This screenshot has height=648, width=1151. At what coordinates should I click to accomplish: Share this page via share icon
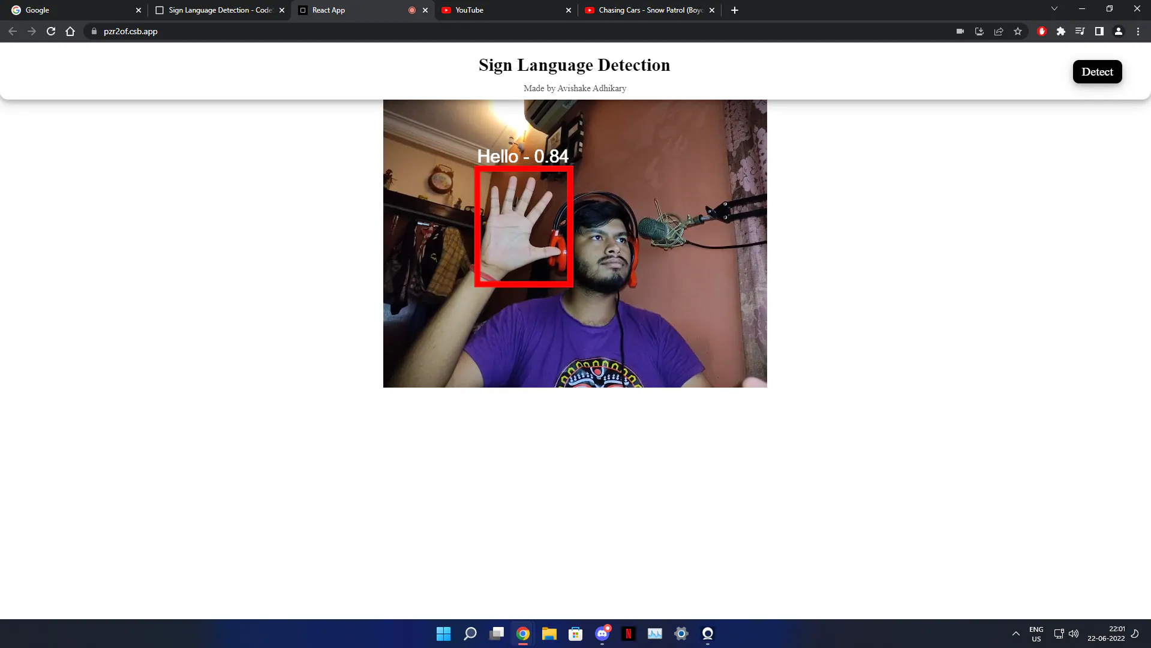tap(999, 31)
